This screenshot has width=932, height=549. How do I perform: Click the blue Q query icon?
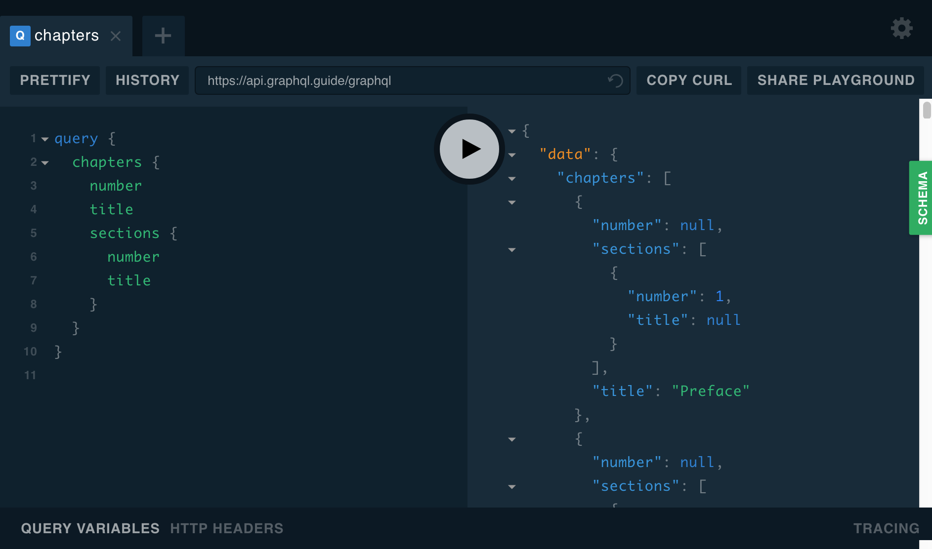point(20,36)
